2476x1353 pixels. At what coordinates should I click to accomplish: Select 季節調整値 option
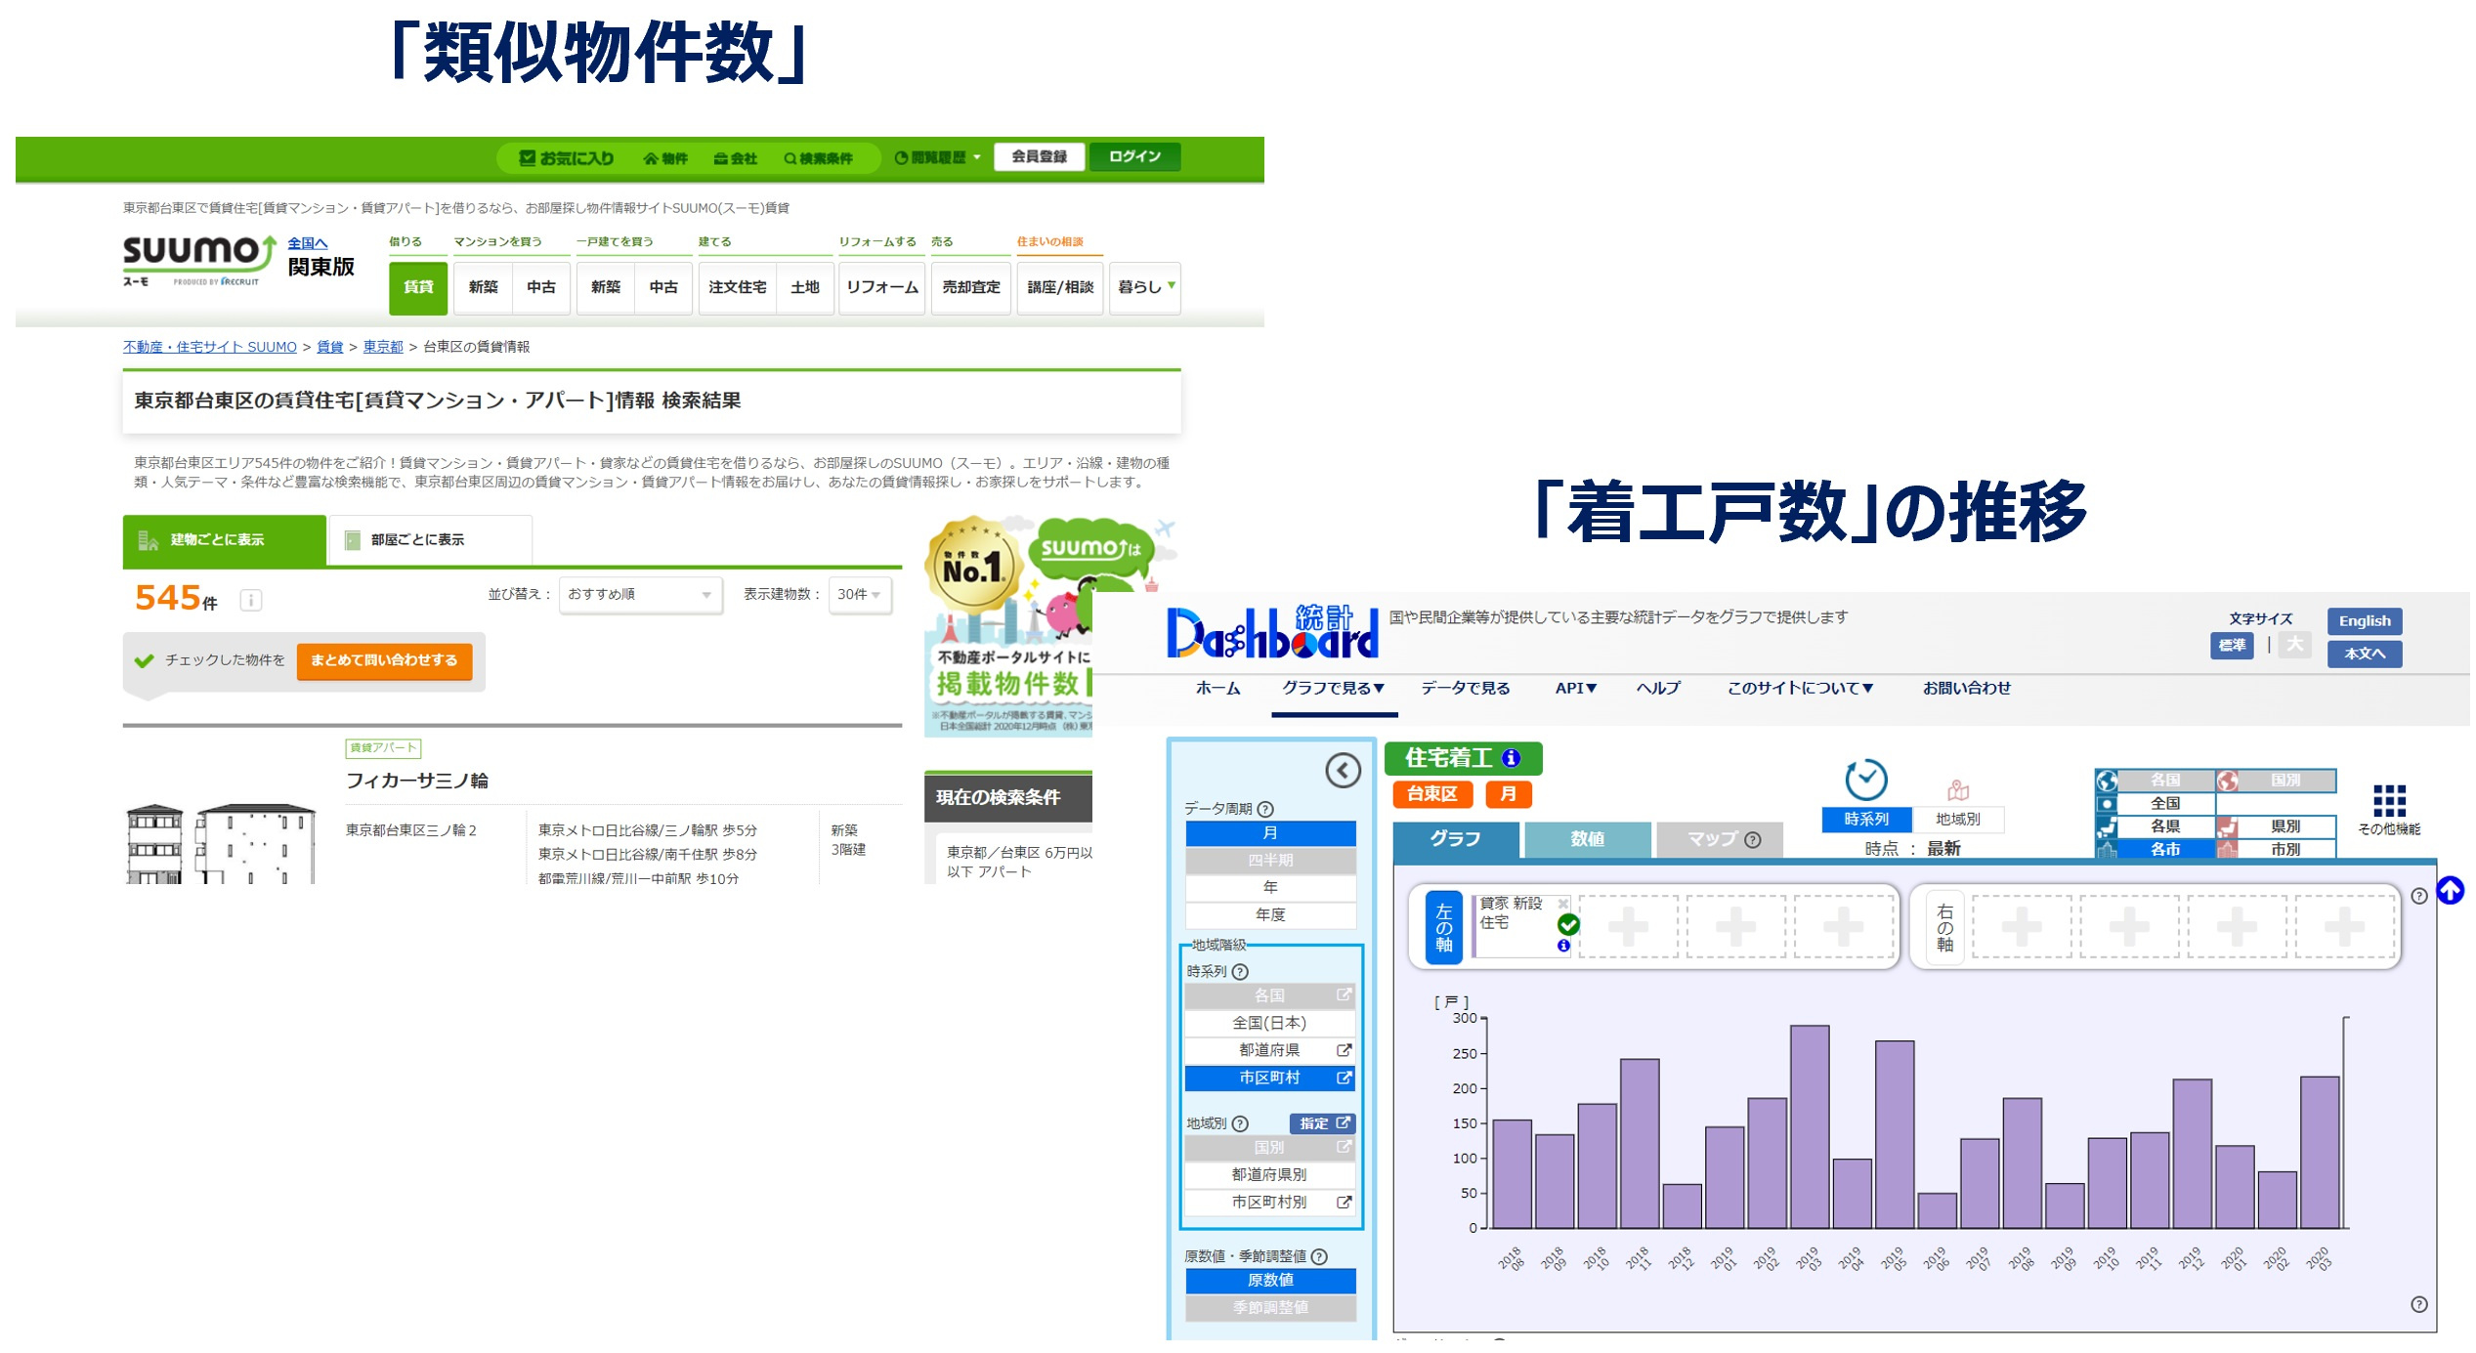click(x=1271, y=1308)
